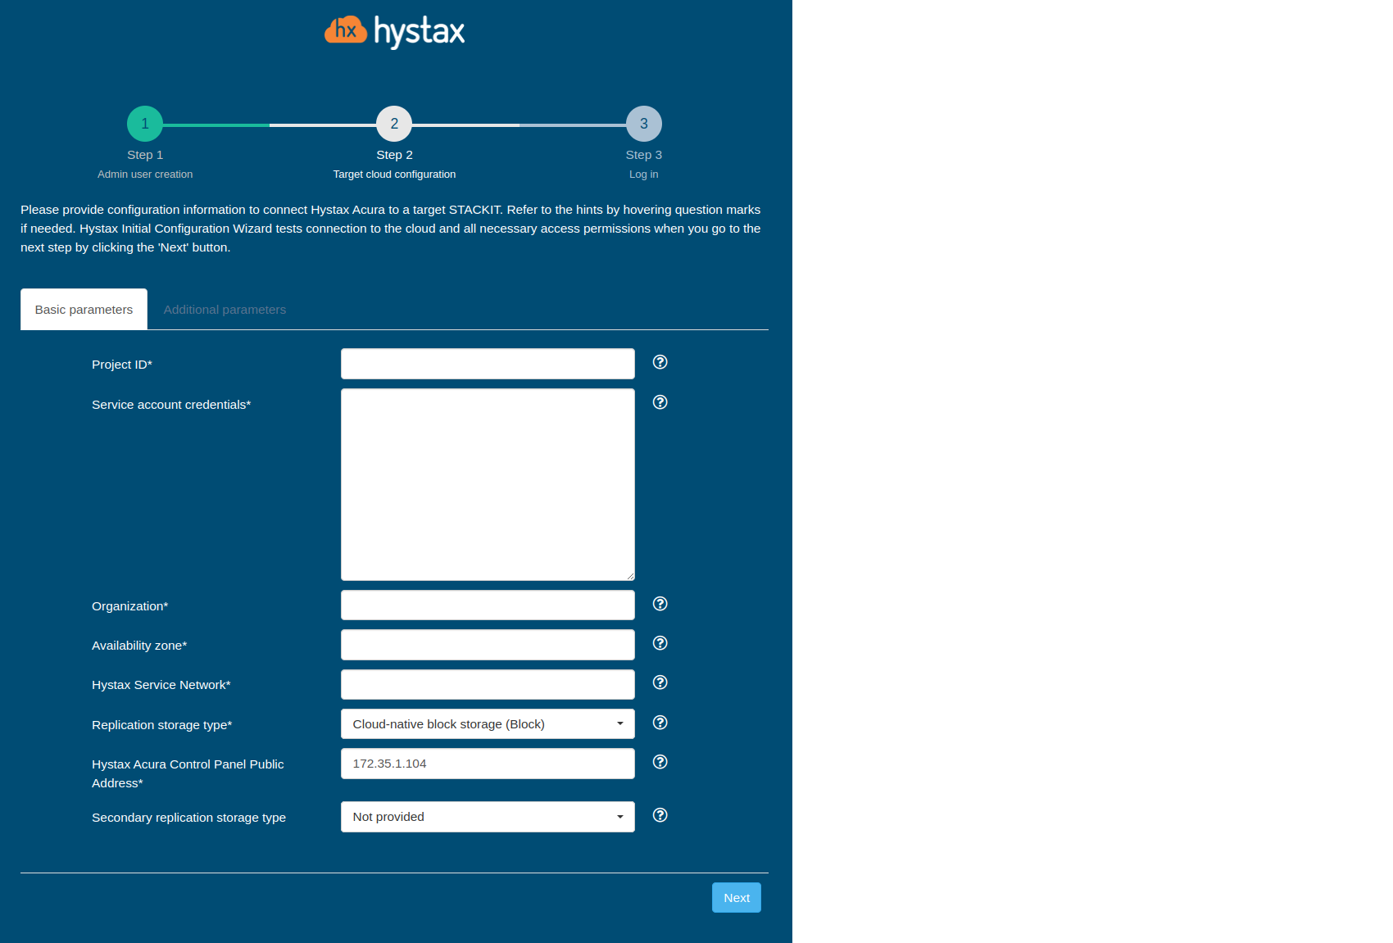The image size is (1393, 943).
Task: Click help icon for Control Panel Public Address
Action: click(x=660, y=762)
